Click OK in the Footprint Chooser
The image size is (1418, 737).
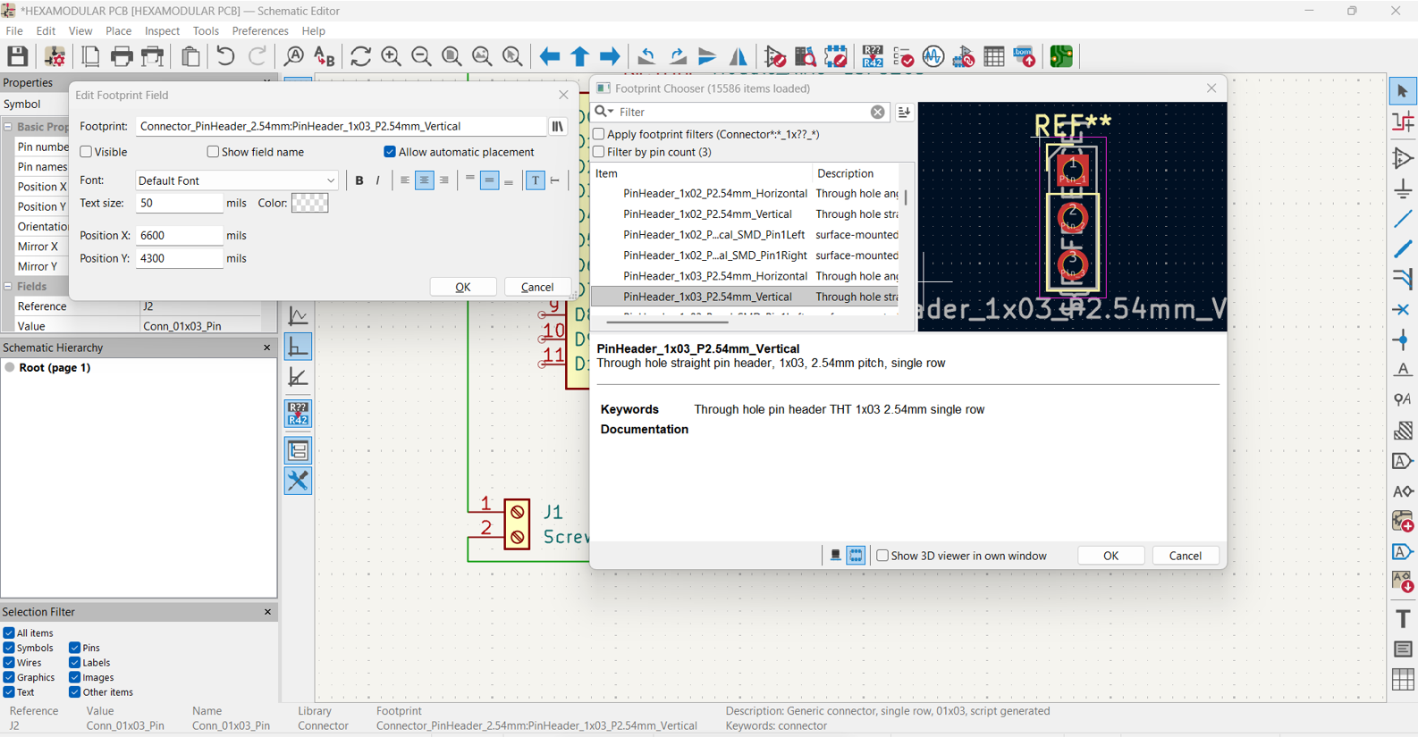tap(1110, 556)
